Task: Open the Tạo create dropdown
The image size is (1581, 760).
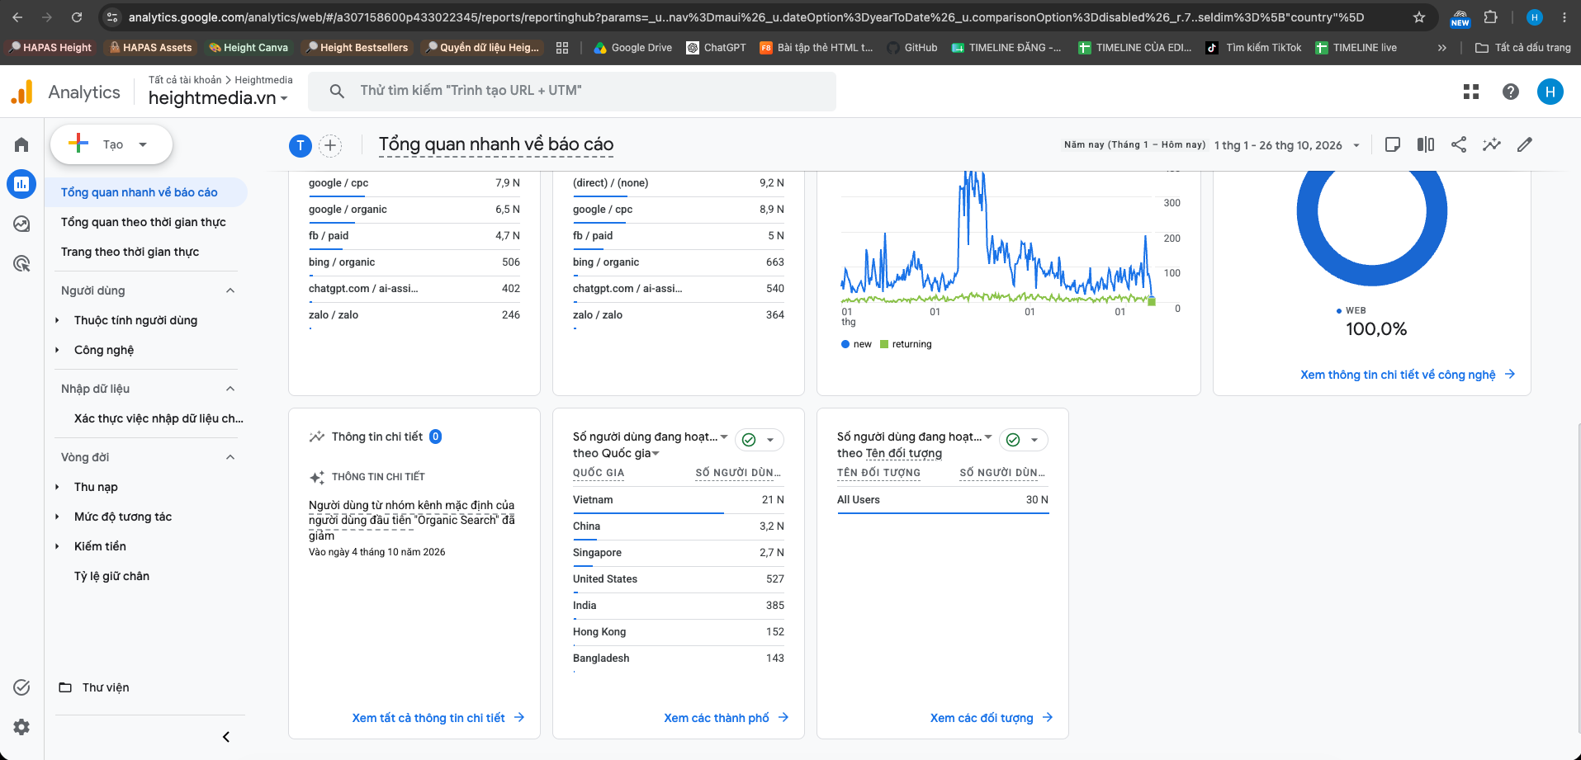Action: tap(111, 144)
